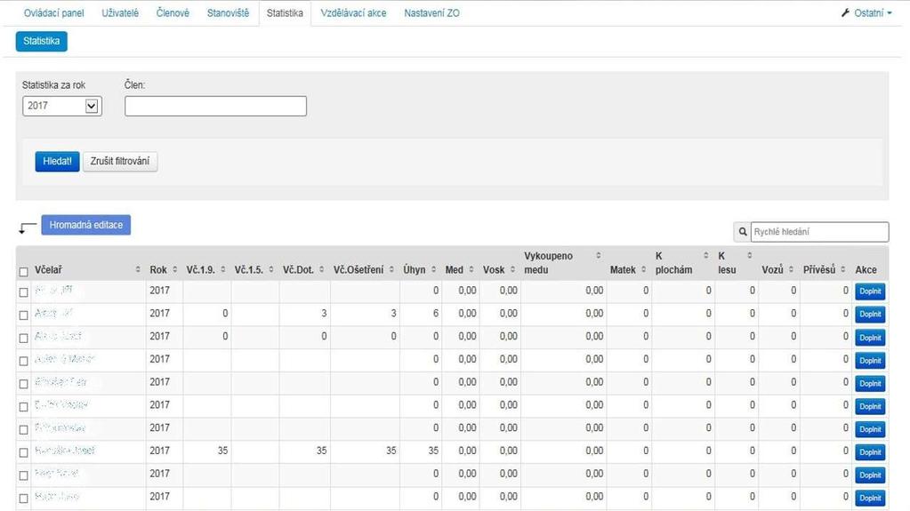Select the Statistika tab in navigation
Viewport: 910px width, 511px height.
click(285, 12)
